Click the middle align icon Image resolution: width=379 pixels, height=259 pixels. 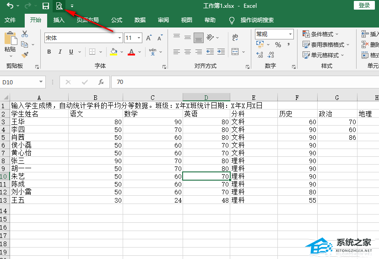point(188,38)
